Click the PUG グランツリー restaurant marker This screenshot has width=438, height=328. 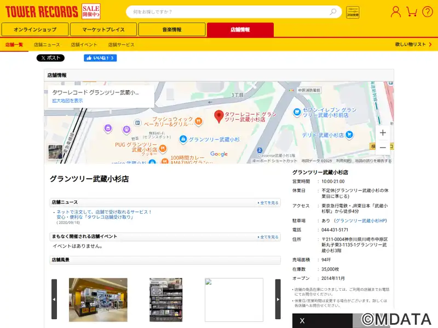pyautogui.click(x=163, y=148)
